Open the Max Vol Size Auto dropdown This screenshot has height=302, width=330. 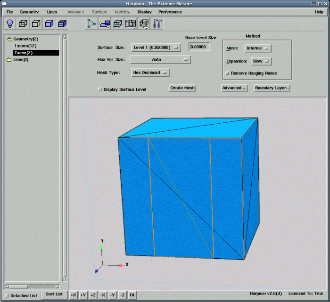160,60
